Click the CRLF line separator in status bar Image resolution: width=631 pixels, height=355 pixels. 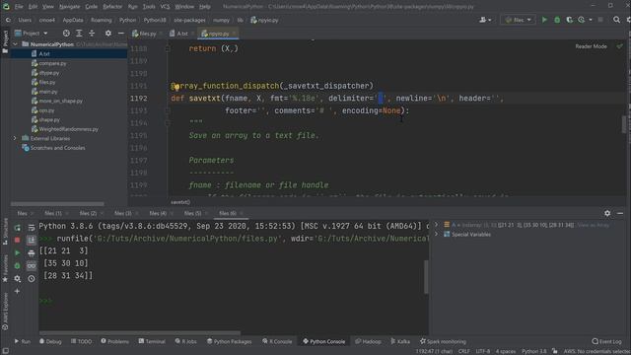click(x=463, y=351)
